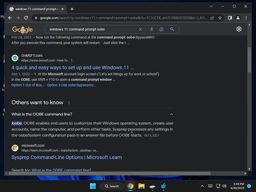The image size is (256, 192).
Task: Open File Explorer from the taskbar
Action: [141, 186]
